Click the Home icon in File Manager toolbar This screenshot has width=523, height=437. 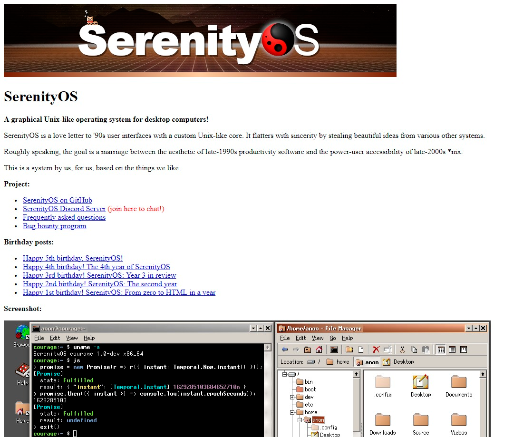tap(319, 350)
